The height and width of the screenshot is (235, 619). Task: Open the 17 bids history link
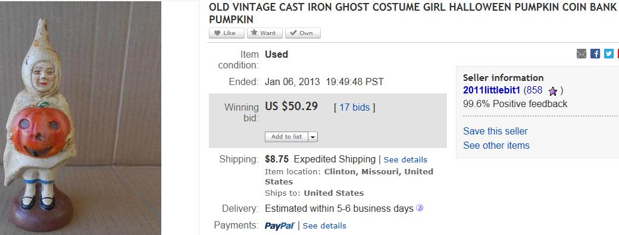tap(355, 107)
